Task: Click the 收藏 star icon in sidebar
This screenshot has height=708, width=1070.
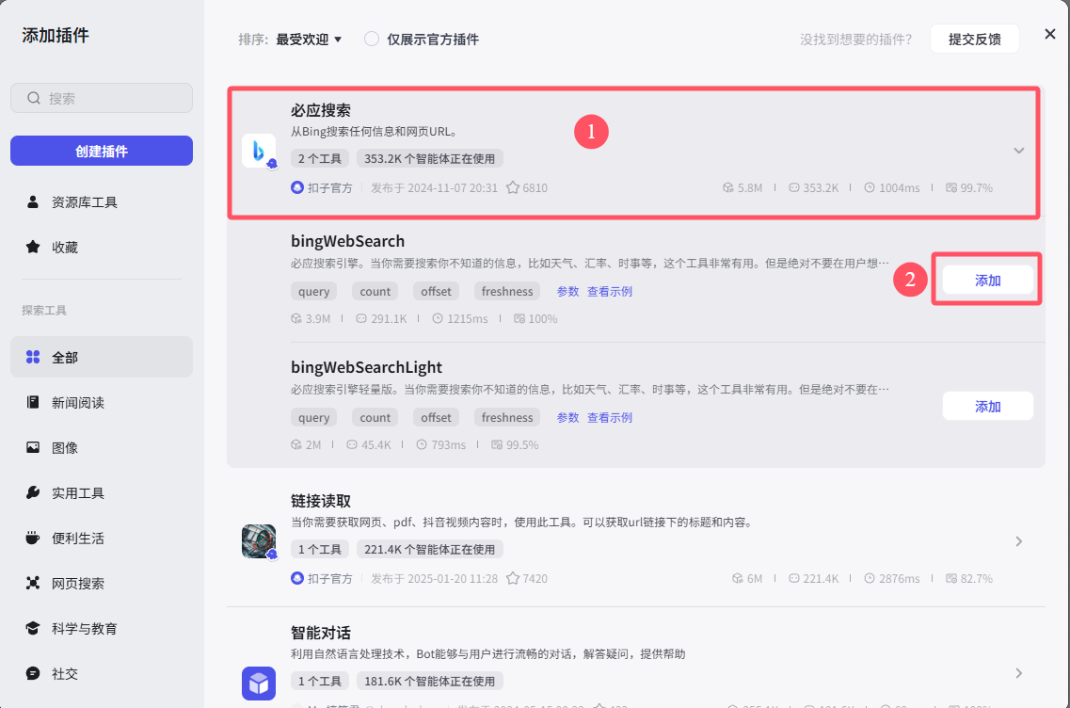Action: [33, 248]
